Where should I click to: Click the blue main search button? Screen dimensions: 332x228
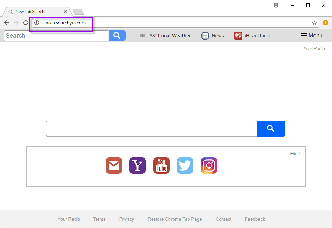tap(271, 129)
